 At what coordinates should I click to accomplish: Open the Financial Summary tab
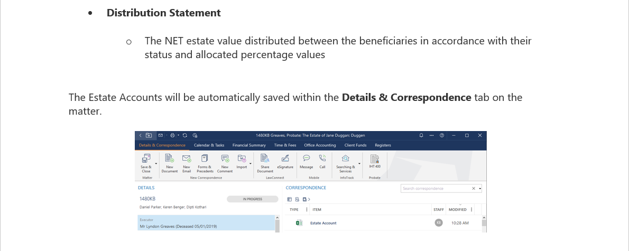coord(249,145)
